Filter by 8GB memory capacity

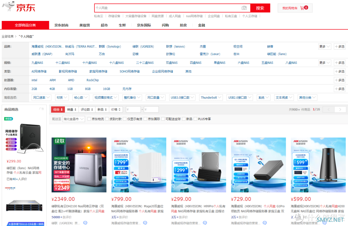(88, 89)
